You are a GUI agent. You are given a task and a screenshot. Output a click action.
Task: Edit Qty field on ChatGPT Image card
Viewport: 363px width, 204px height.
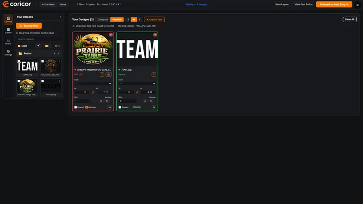[82, 101]
